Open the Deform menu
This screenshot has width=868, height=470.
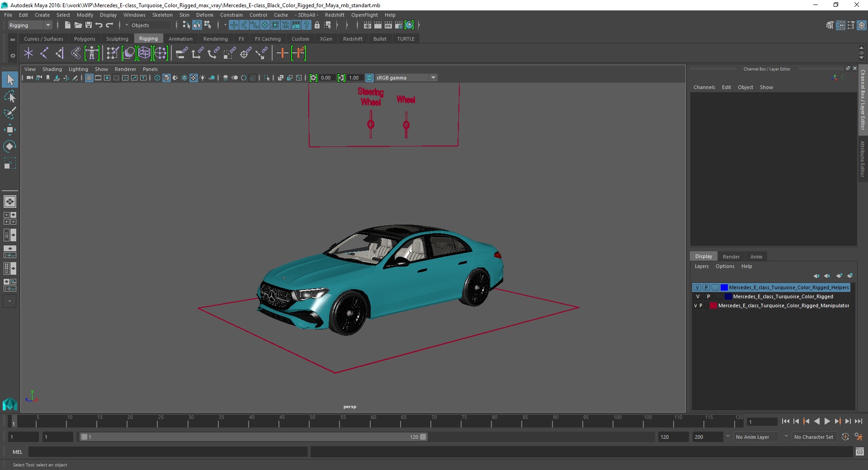coord(204,15)
